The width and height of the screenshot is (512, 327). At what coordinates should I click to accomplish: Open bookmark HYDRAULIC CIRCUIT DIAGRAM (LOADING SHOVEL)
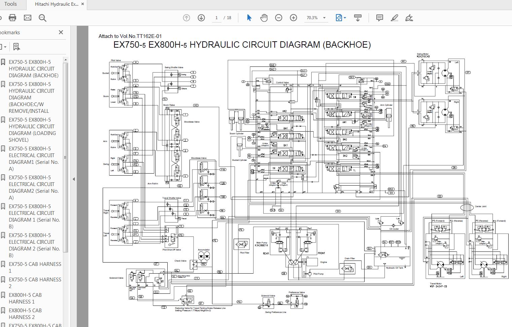[32, 130]
